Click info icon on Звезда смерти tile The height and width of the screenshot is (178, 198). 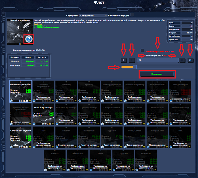click(x=171, y=100)
